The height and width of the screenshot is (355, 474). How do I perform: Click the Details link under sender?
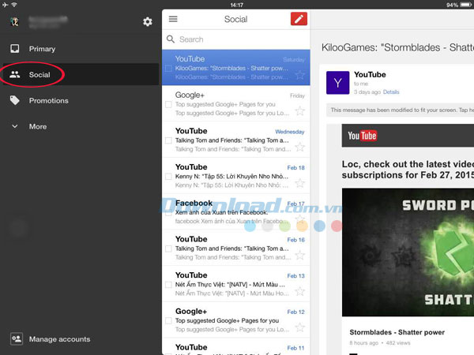(391, 92)
